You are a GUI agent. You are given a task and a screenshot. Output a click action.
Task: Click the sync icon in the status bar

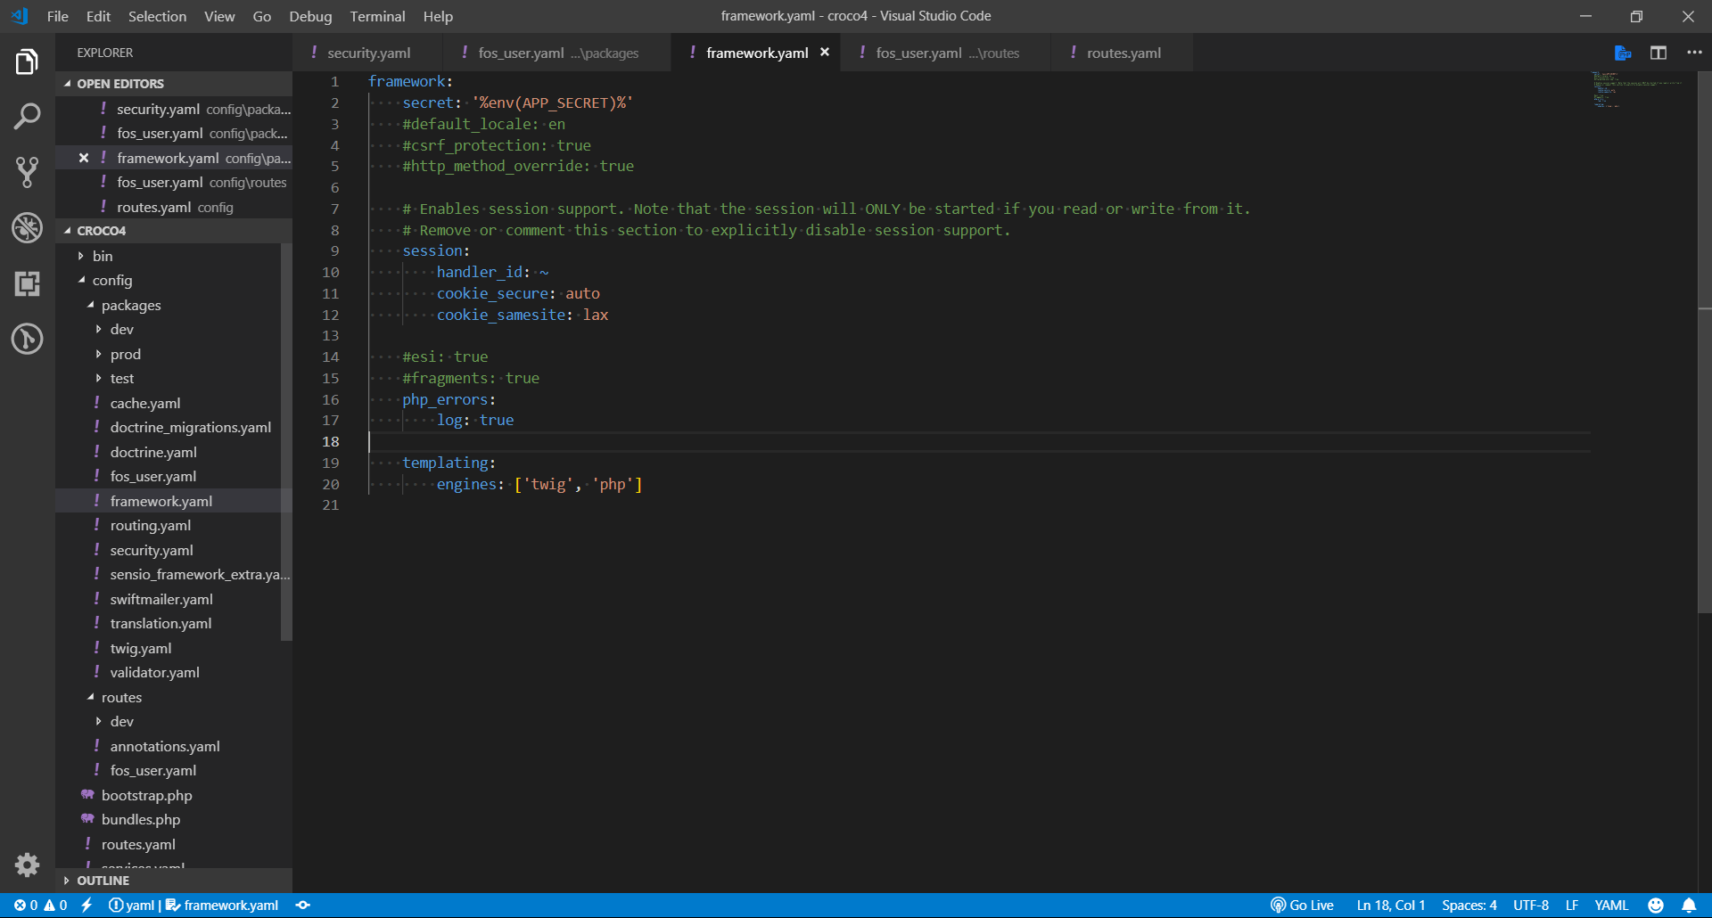pos(303,906)
